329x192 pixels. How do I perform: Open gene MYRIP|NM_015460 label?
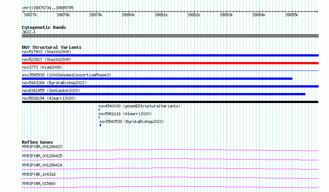(x=39, y=184)
